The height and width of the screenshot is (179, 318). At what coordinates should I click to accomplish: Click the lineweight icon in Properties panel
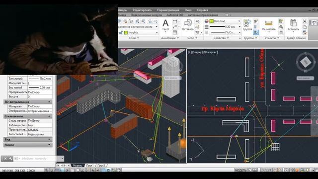207,27
